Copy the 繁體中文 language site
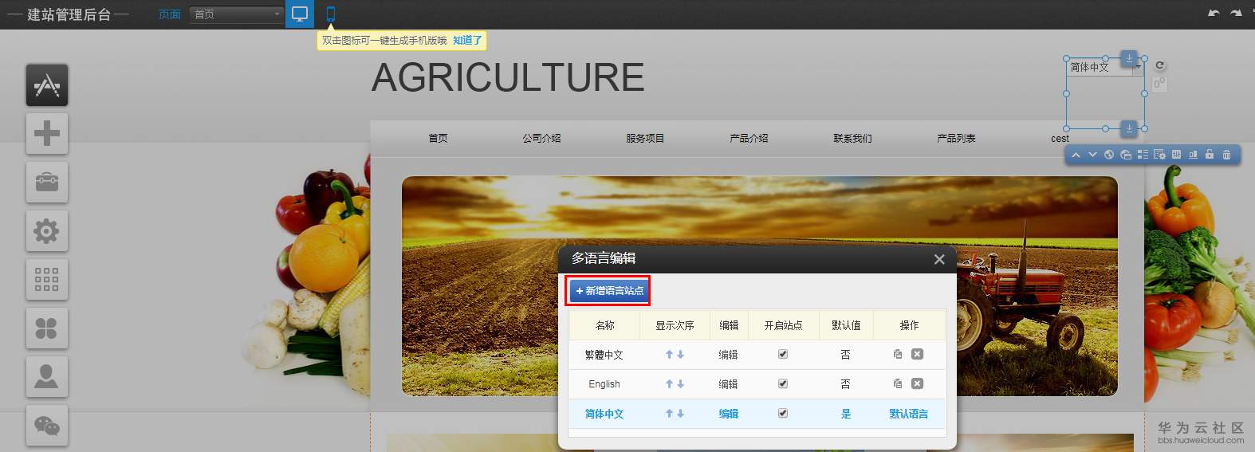Image resolution: width=1255 pixels, height=452 pixels. [x=898, y=354]
